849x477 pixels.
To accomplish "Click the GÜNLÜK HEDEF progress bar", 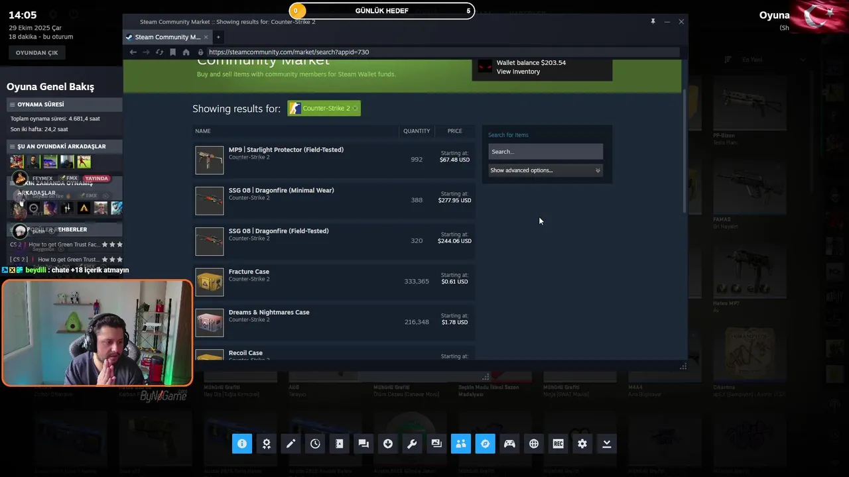I will [382, 11].
